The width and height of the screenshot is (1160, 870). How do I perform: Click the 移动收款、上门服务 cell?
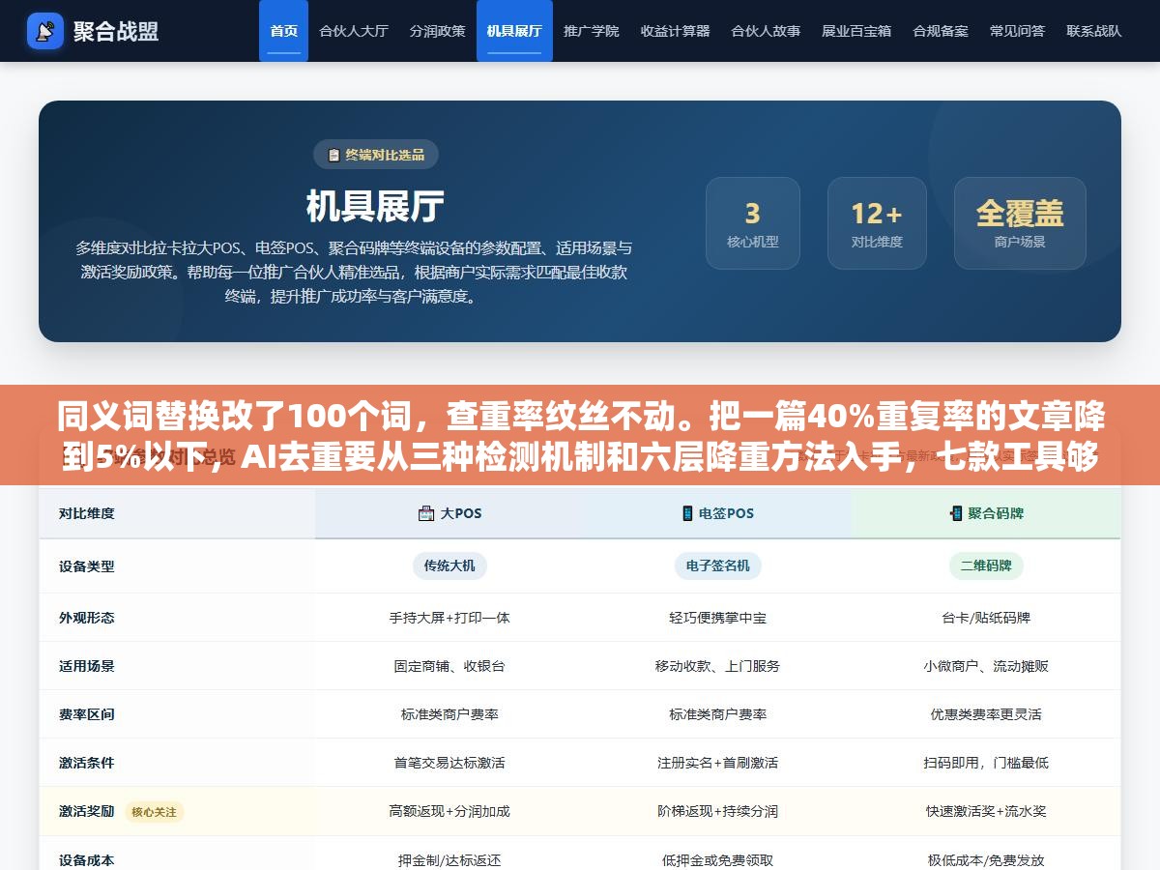pos(718,666)
